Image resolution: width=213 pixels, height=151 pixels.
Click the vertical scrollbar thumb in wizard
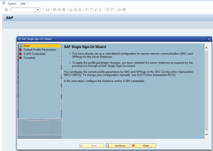(x=206, y=90)
